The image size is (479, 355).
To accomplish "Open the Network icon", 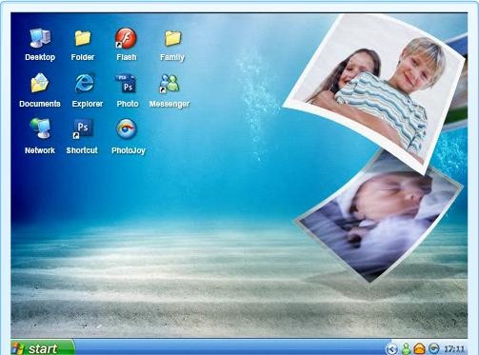I will coord(40,128).
